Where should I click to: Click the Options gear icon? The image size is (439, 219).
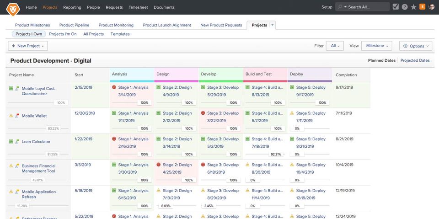pyautogui.click(x=405, y=46)
